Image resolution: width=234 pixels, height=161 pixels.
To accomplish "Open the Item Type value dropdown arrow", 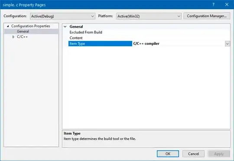I will pyautogui.click(x=227, y=44).
